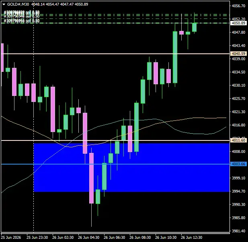
Task: Click the 3985.80 price scale label
Action: coord(238,218)
